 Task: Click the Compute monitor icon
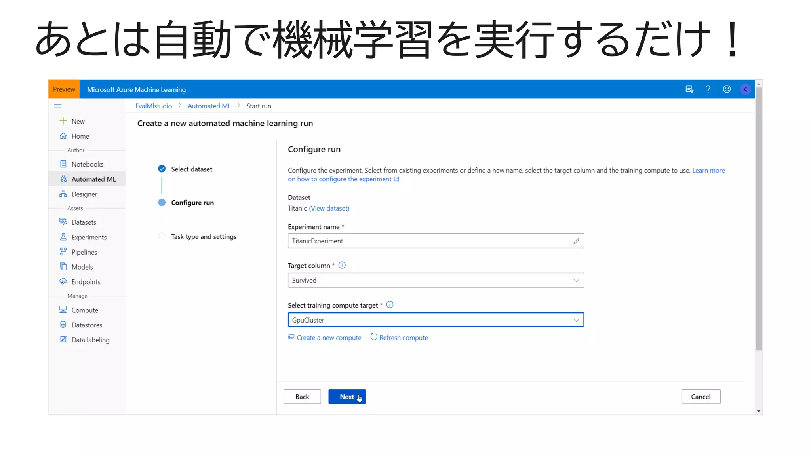pyautogui.click(x=63, y=310)
